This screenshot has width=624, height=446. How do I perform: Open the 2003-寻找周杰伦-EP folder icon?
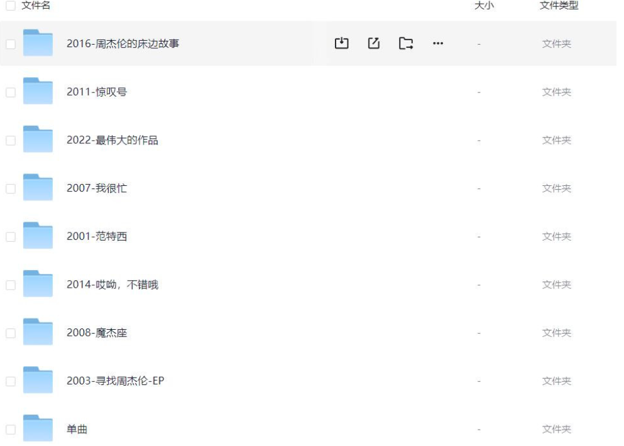coord(38,380)
